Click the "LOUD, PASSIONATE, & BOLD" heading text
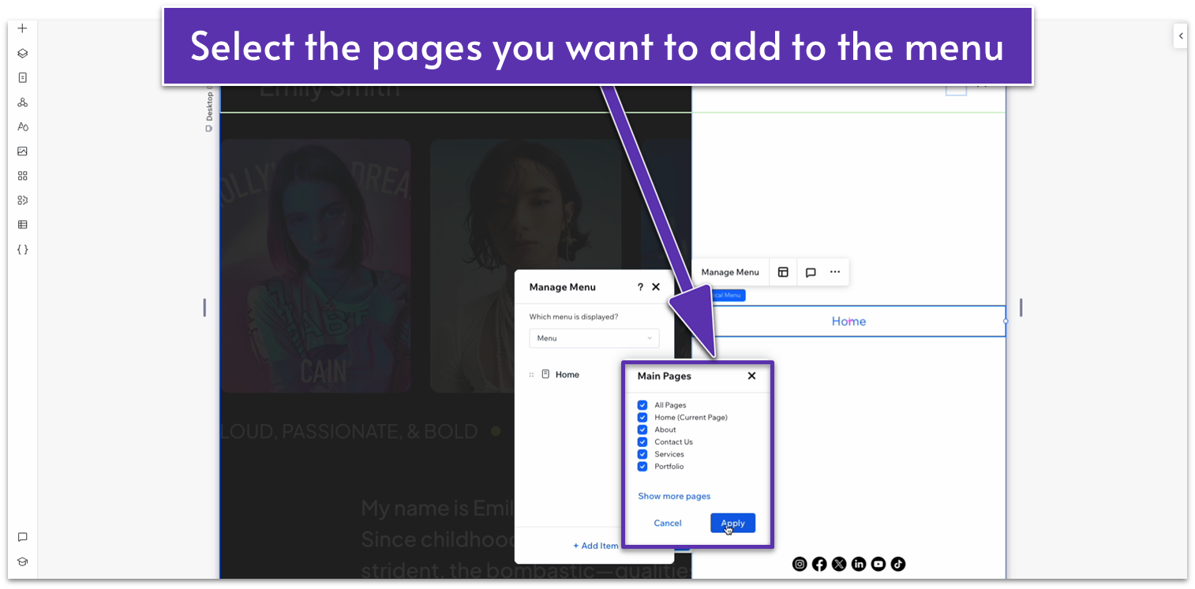The width and height of the screenshot is (1195, 589). pos(349,431)
